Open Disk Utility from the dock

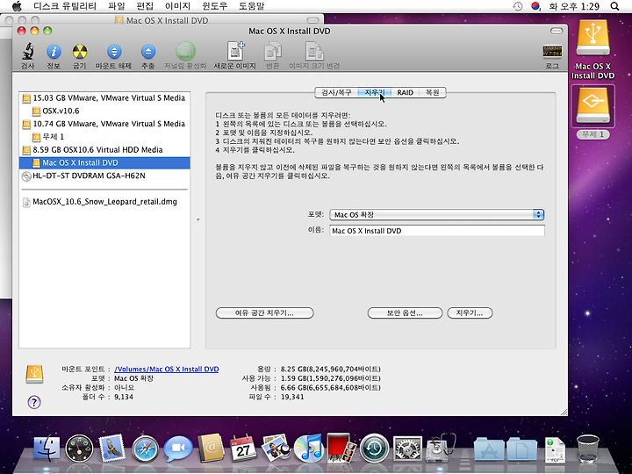coord(441,448)
